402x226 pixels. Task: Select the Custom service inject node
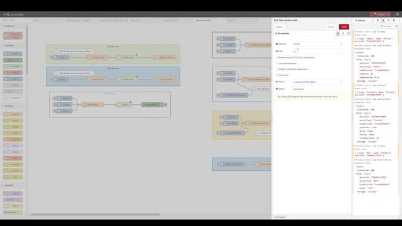click(x=232, y=132)
